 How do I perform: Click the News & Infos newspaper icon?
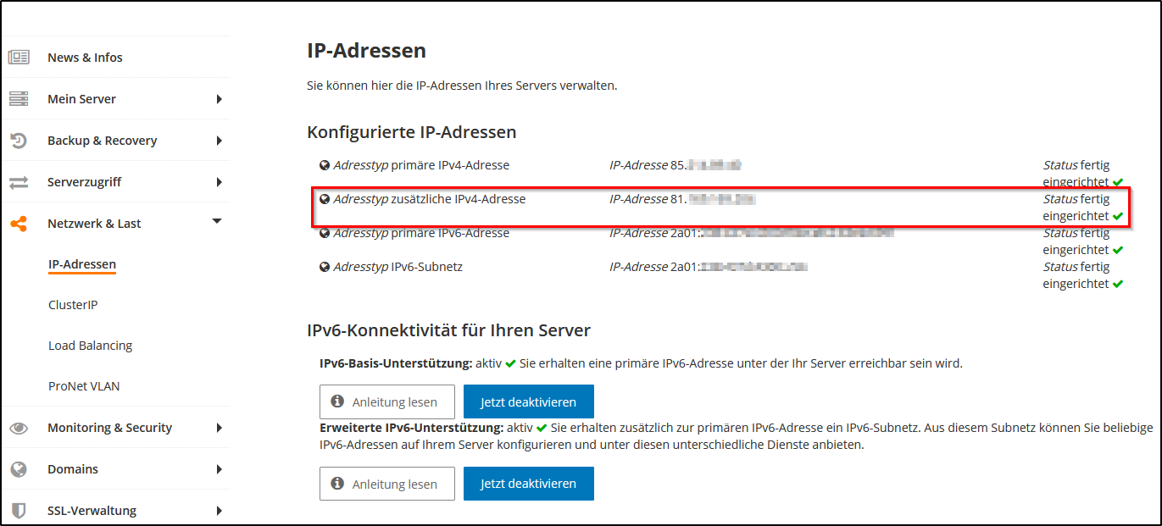pyautogui.click(x=18, y=57)
